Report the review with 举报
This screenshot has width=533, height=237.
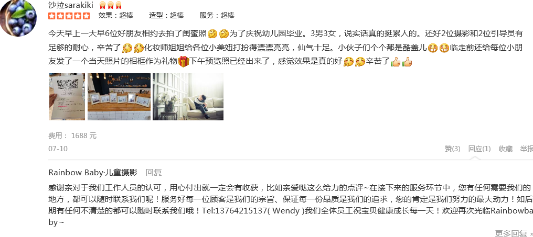(x=527, y=149)
